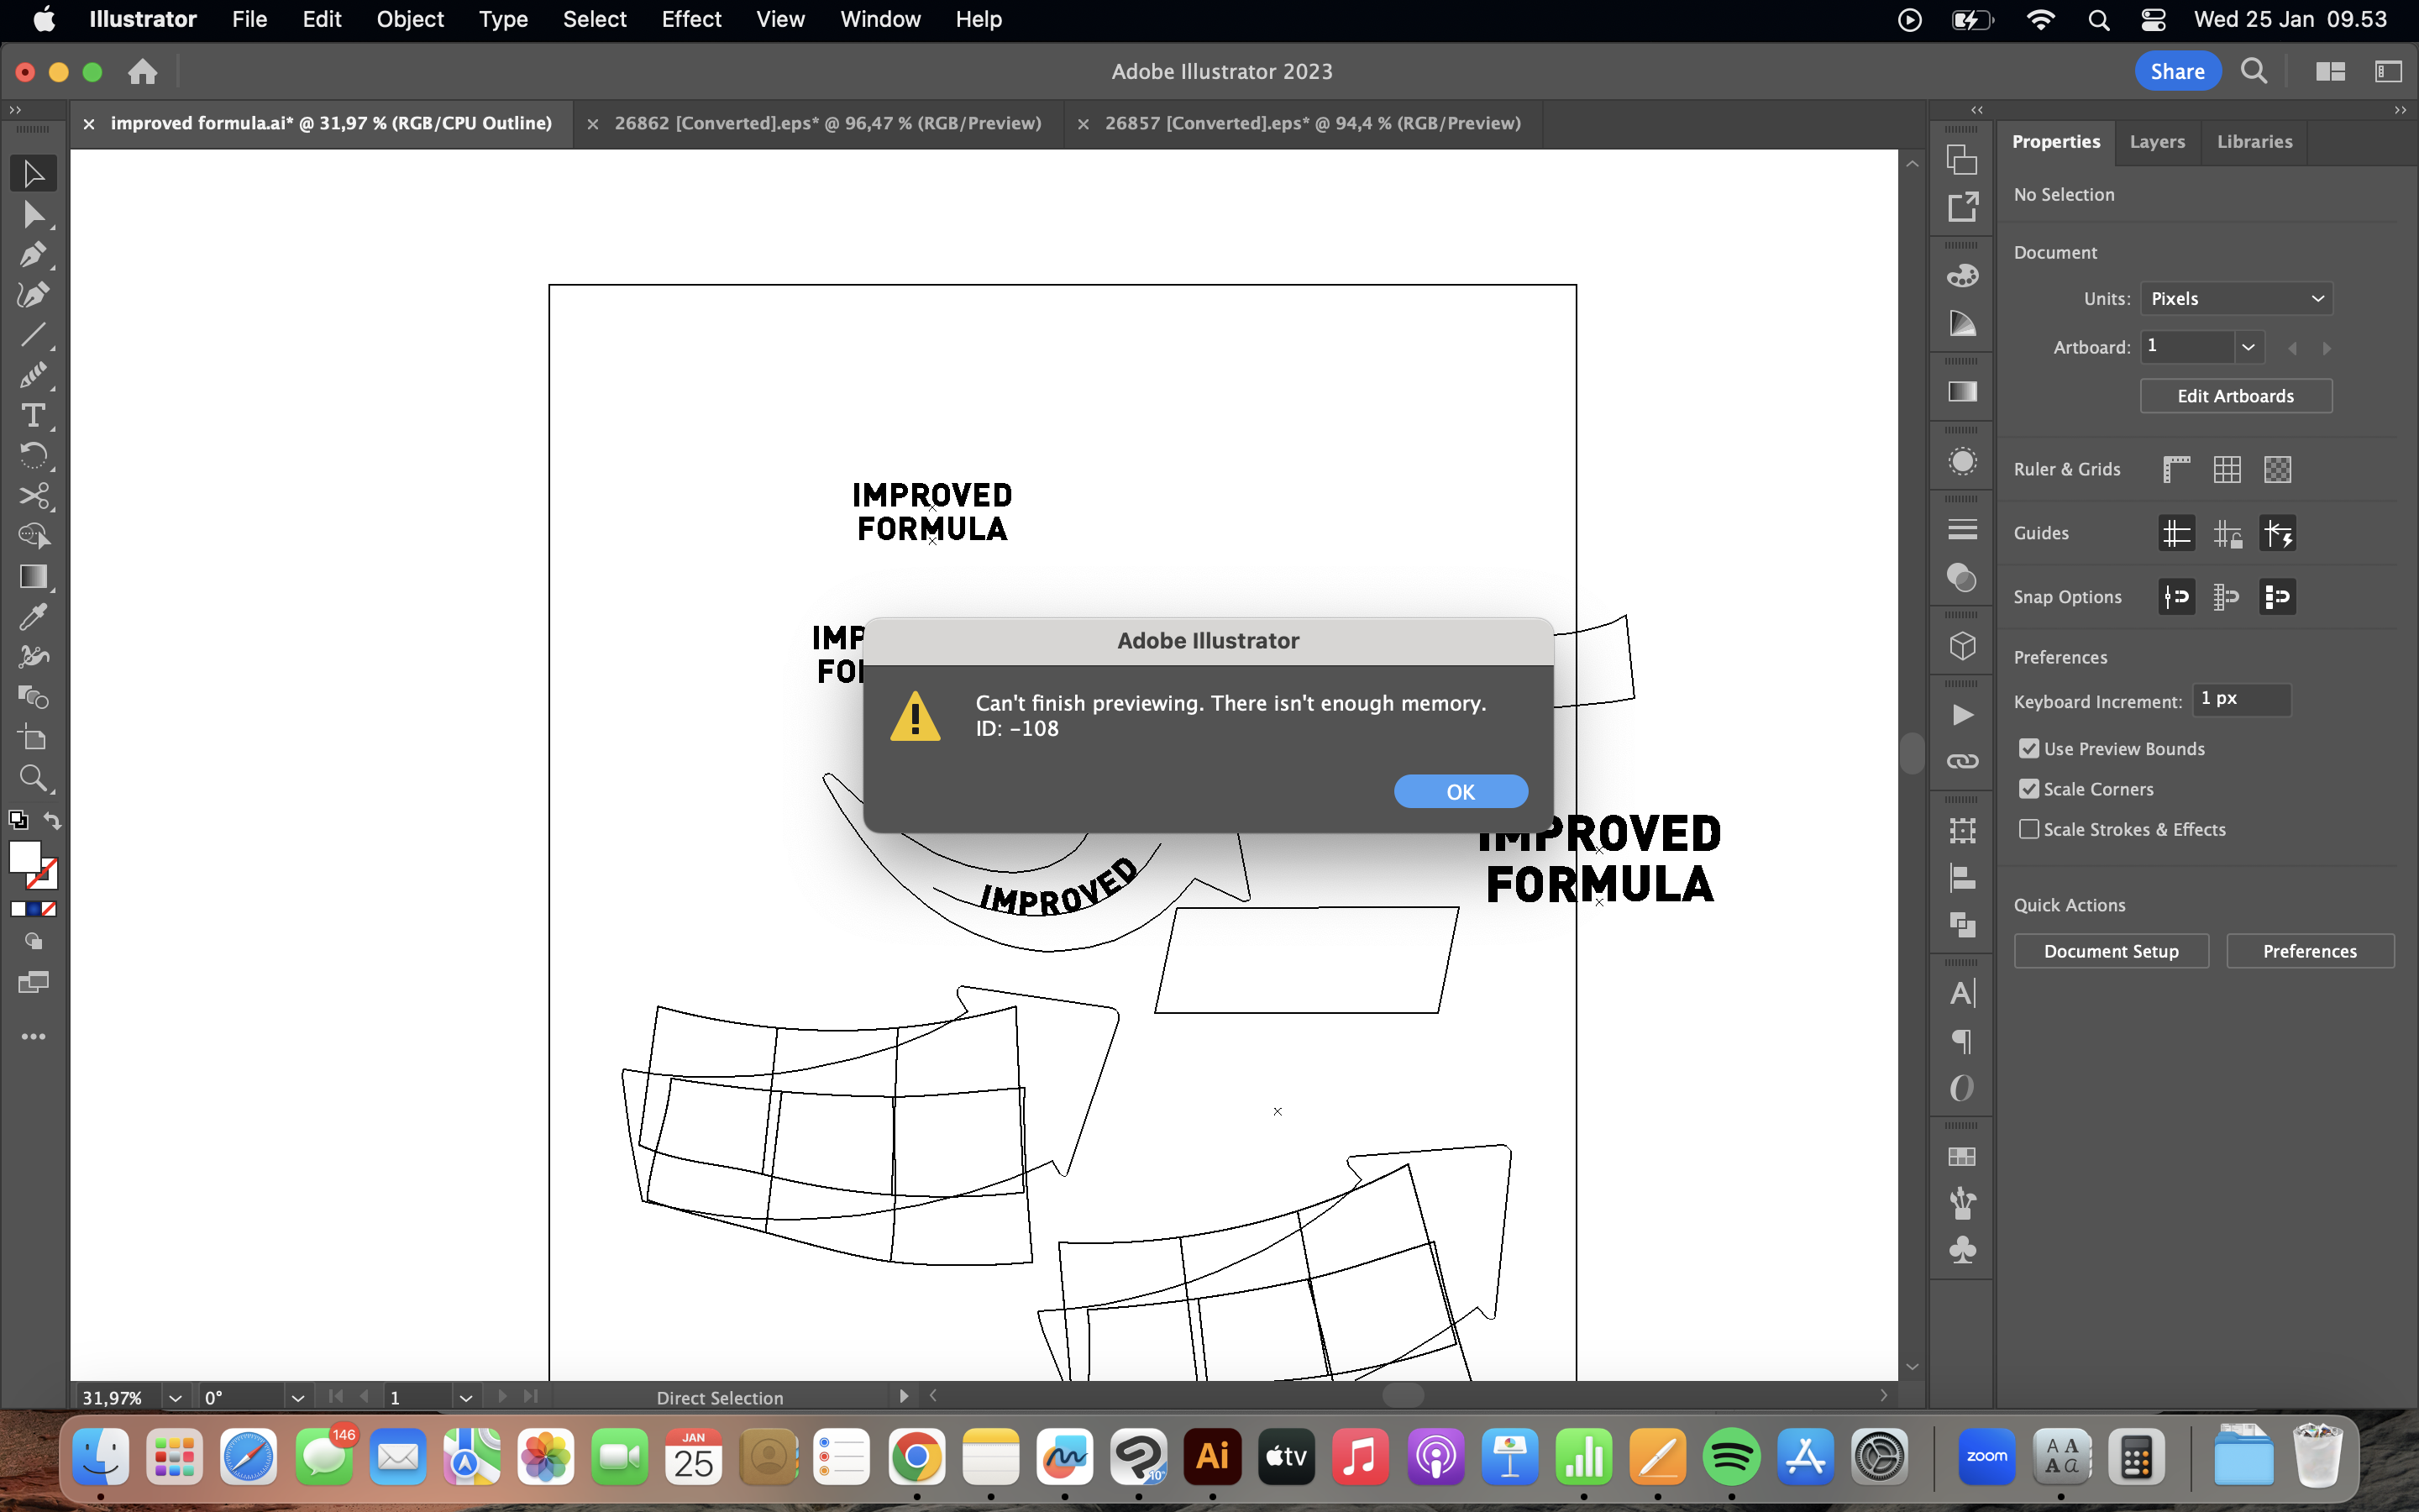Viewport: 2419px width, 1512px height.
Task: Select the Rectangle tool
Action: (33, 576)
